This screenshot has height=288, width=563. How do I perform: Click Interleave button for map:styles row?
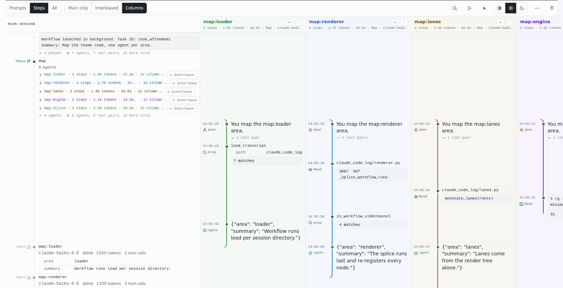coord(182,109)
